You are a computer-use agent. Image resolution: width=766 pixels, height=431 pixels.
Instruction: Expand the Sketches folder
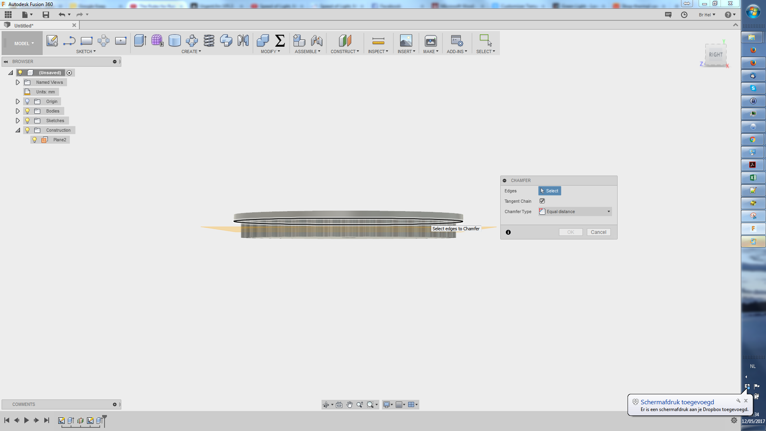click(18, 121)
